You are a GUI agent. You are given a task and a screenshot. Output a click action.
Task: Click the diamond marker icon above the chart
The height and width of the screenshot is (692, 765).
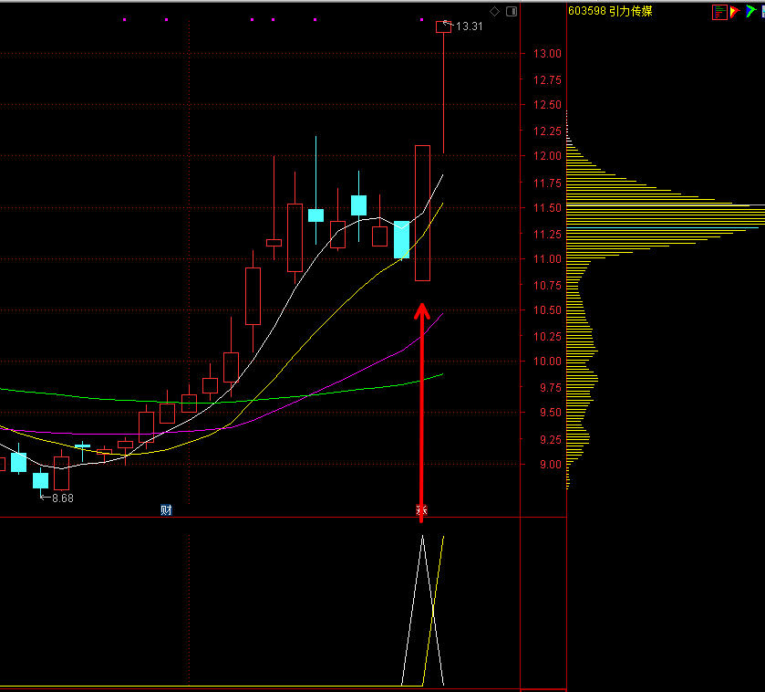tap(495, 11)
